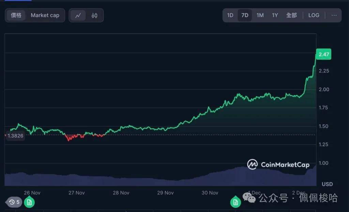Viewport: 349px width, 212px height.
Task: Click the USD currency label
Action: (327, 184)
